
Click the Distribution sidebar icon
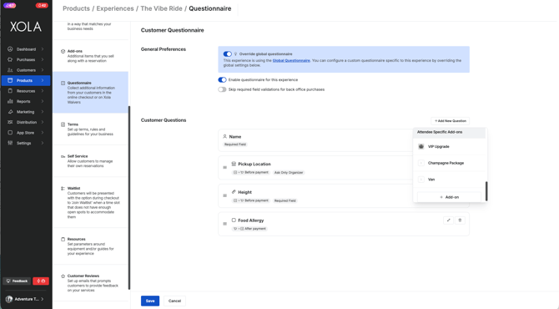click(x=10, y=122)
